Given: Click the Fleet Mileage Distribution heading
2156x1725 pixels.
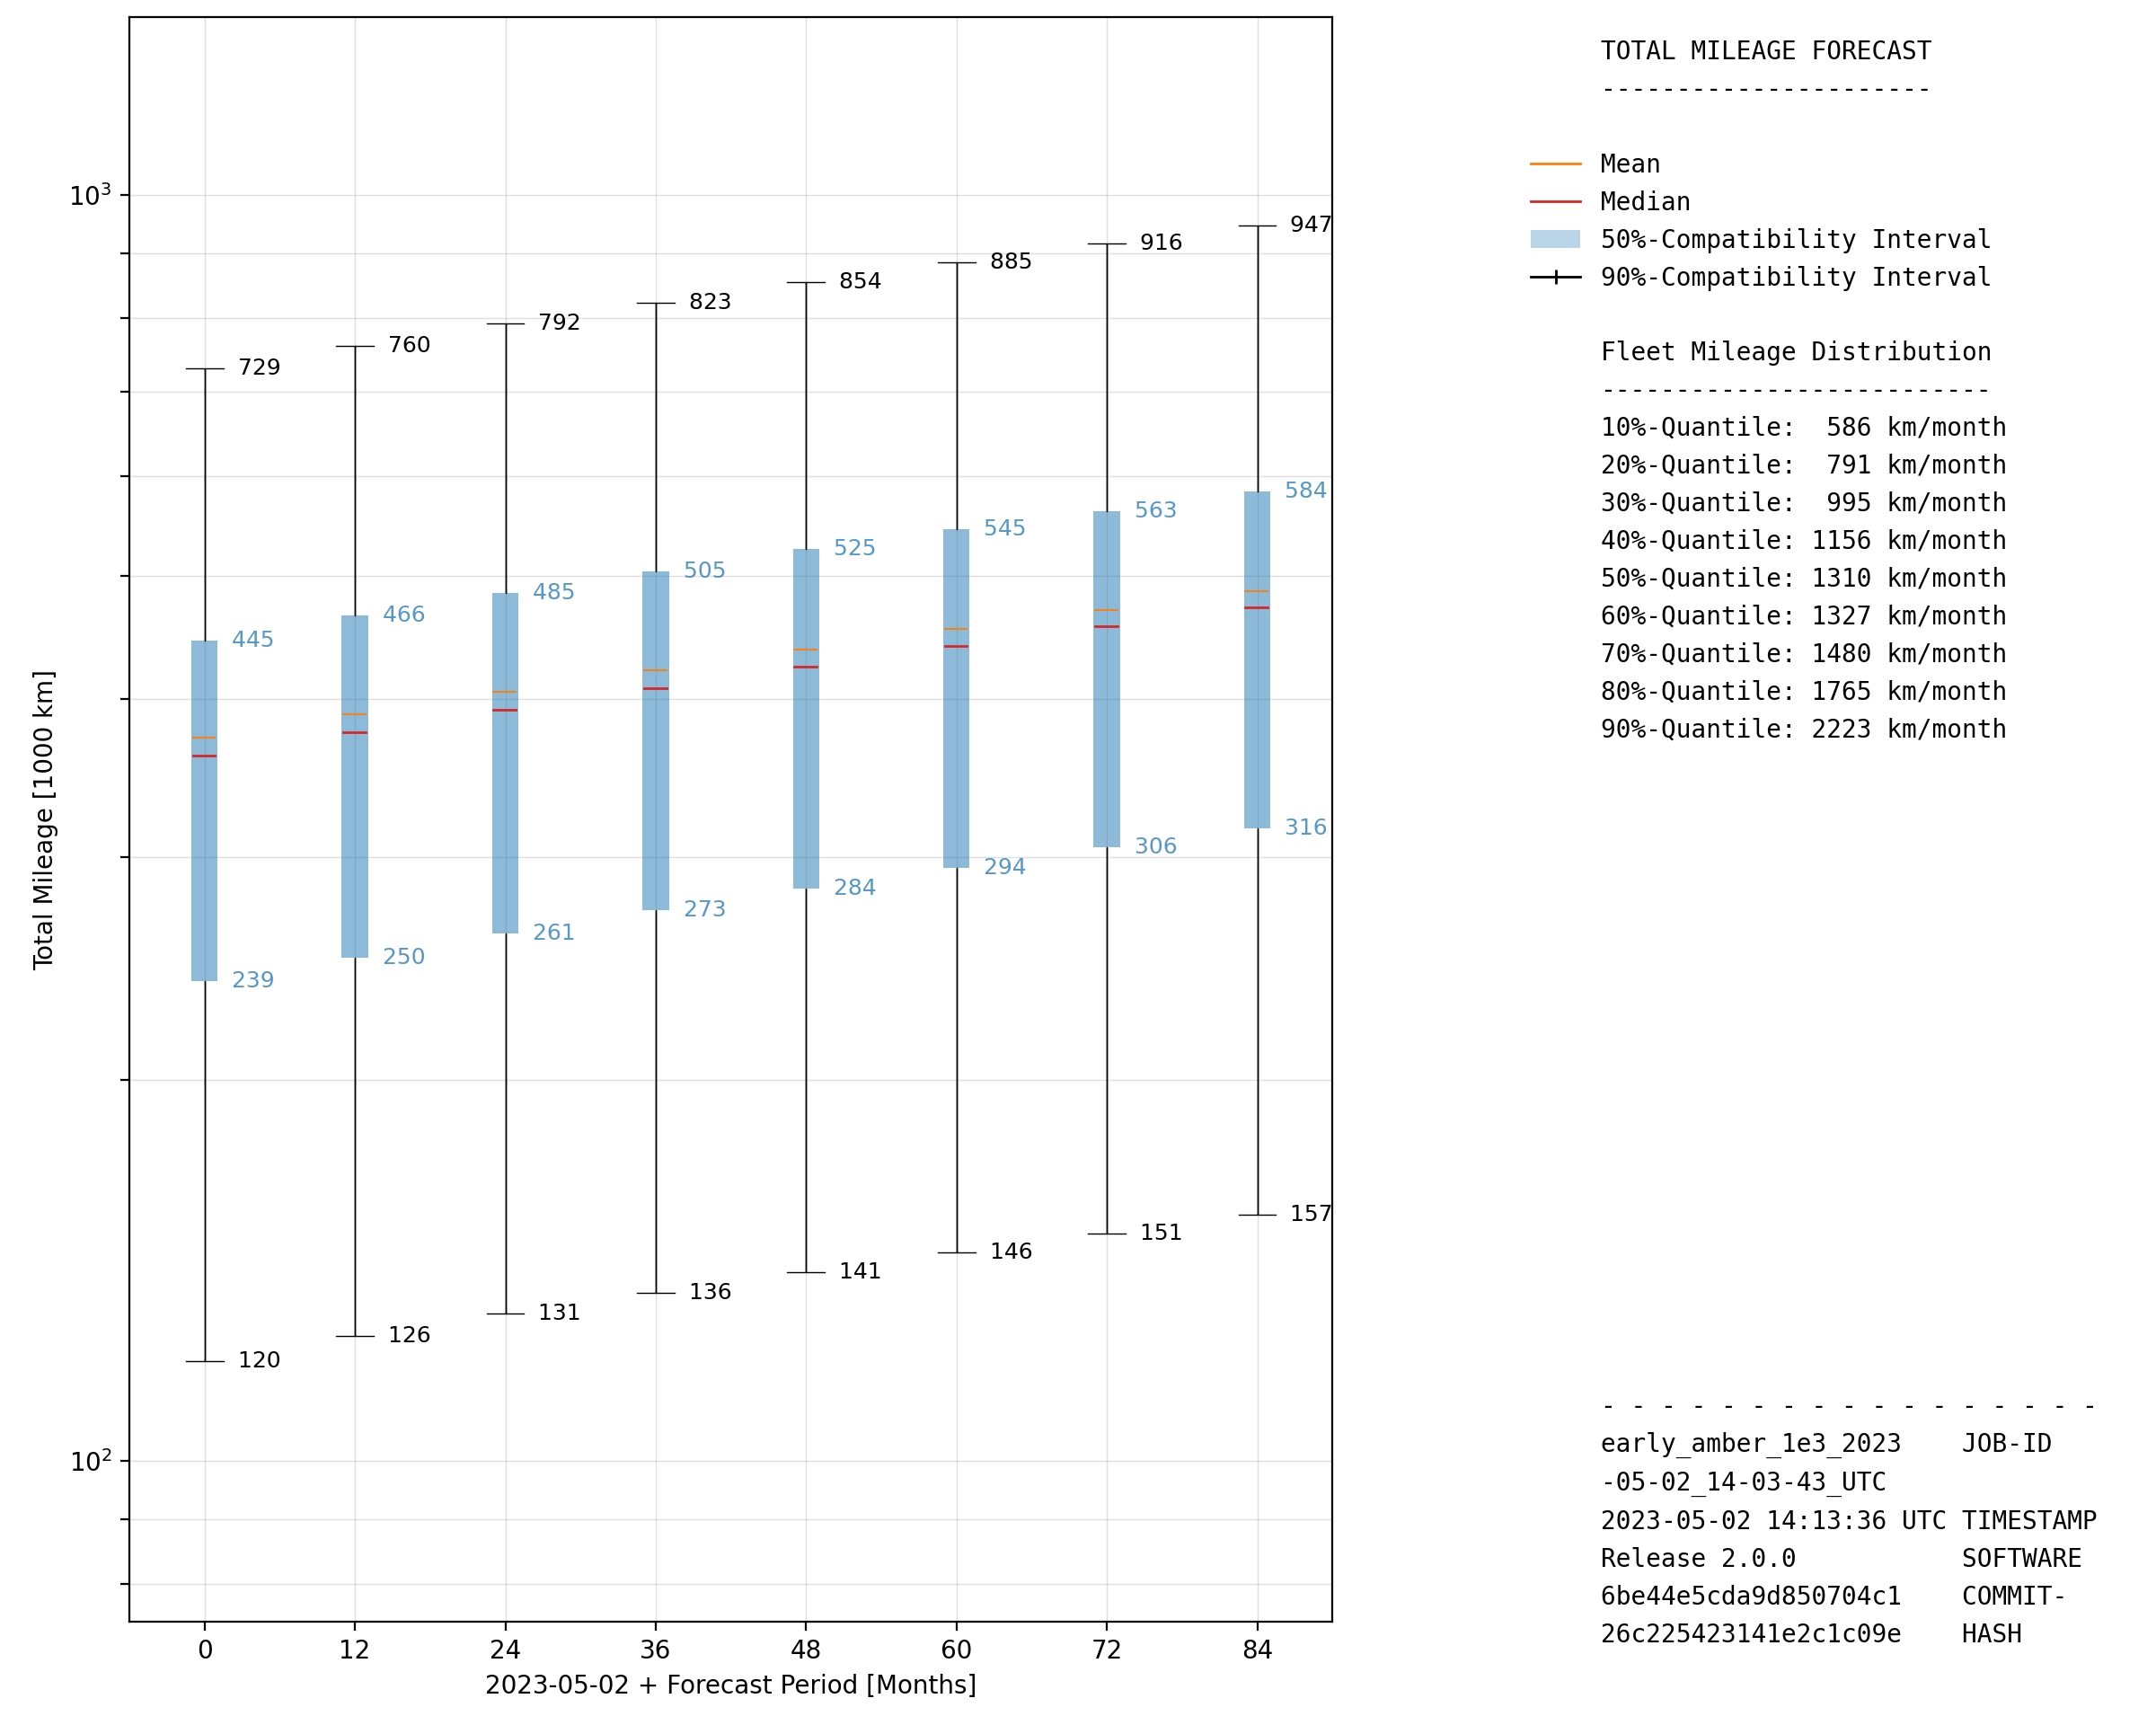Looking at the screenshot, I should pyautogui.click(x=1795, y=352).
